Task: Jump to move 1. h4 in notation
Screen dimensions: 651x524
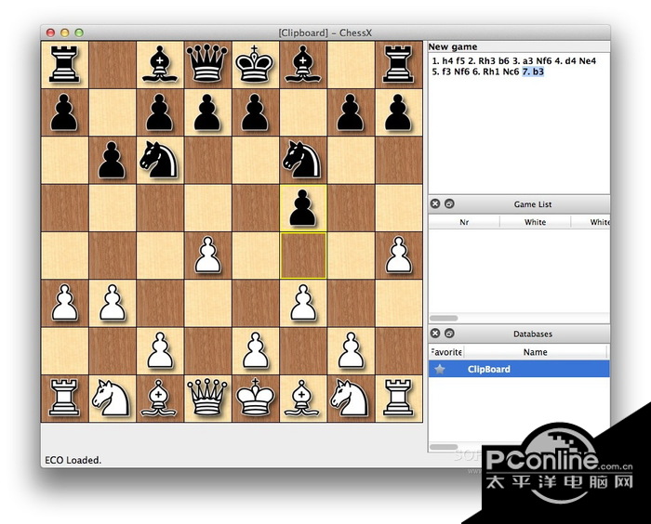Action: click(x=443, y=61)
